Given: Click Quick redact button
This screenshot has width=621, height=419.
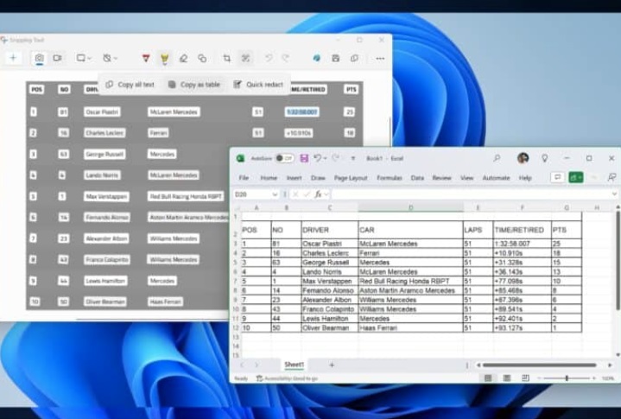Looking at the screenshot, I should (258, 85).
